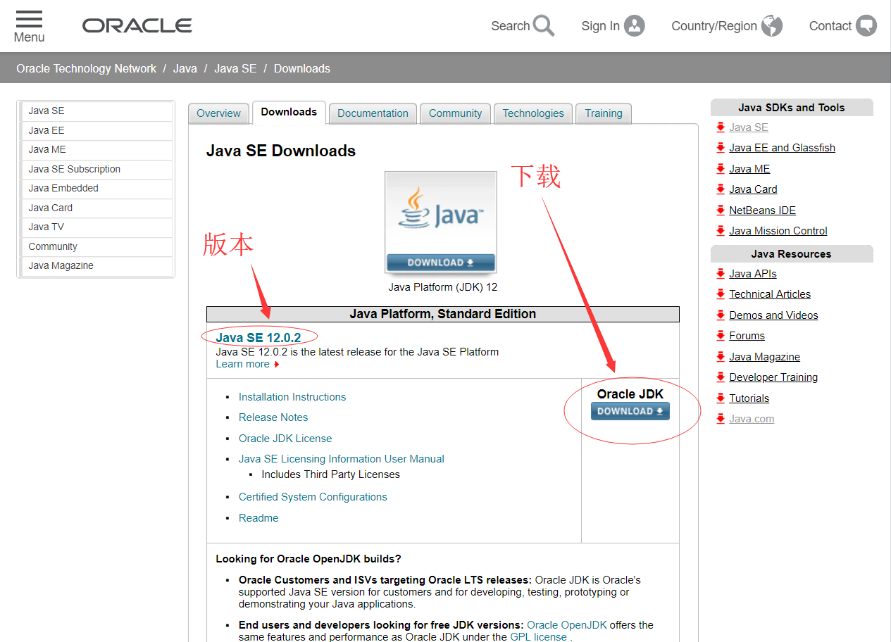Click the Oracle logo
Screen dimensions: 891x642
(x=137, y=26)
